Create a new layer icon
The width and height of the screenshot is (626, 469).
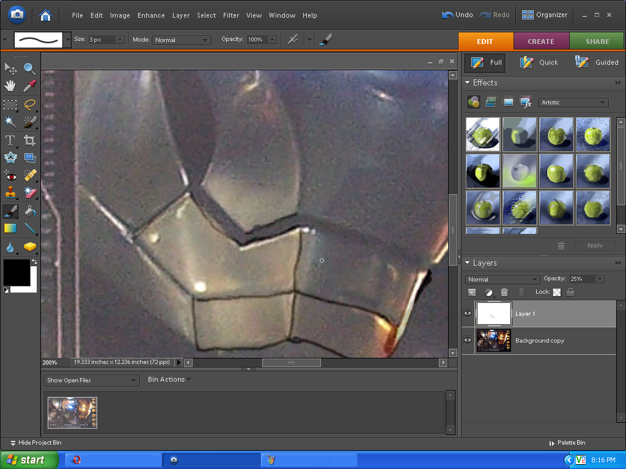472,293
